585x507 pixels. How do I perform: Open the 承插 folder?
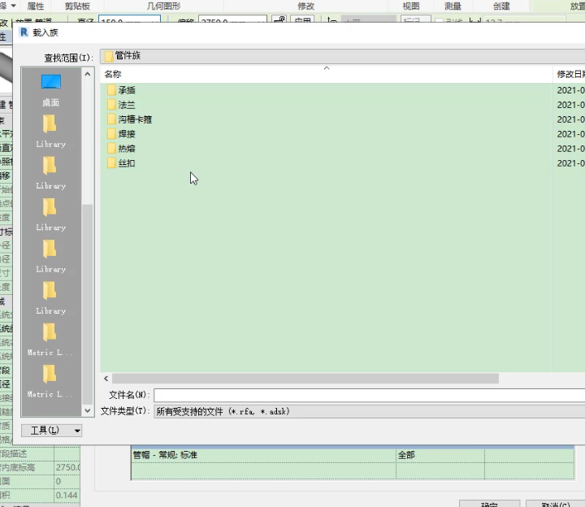(x=121, y=90)
